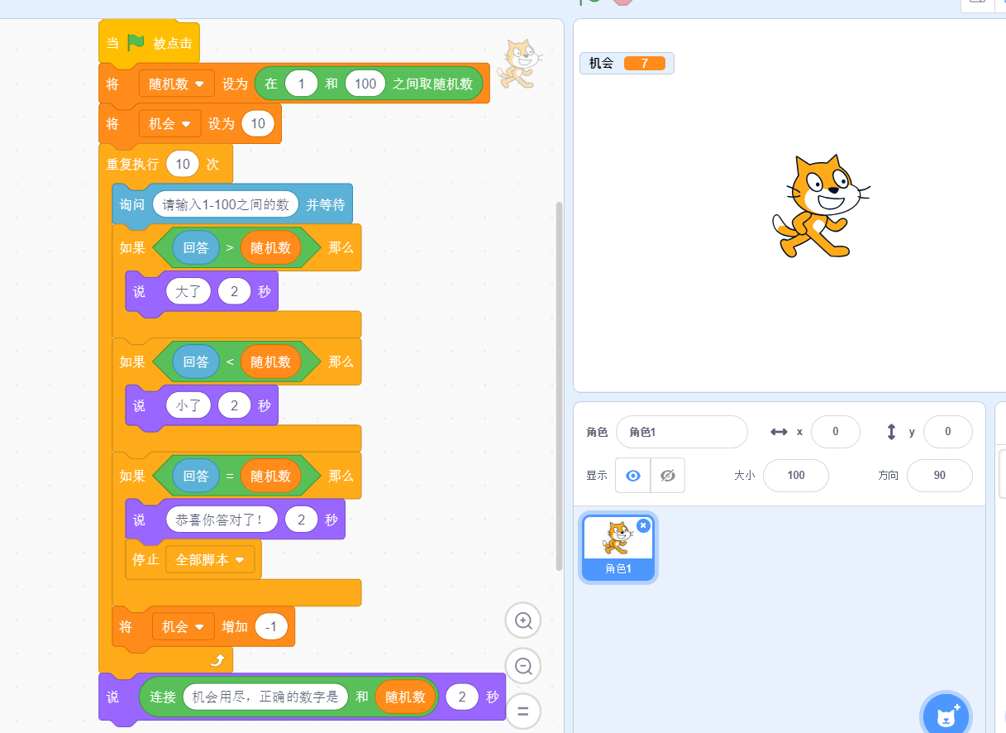Open the 随机数 variable dropdown in set block
This screenshot has width=1006, height=733.
click(177, 84)
